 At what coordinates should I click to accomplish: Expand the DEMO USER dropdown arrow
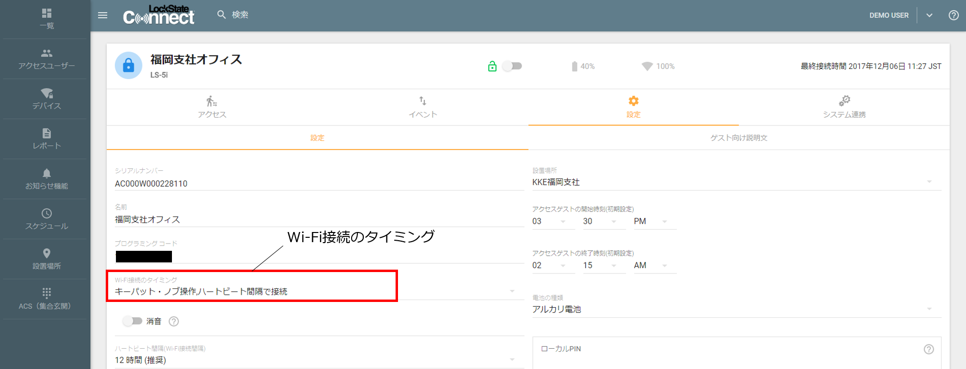(929, 15)
